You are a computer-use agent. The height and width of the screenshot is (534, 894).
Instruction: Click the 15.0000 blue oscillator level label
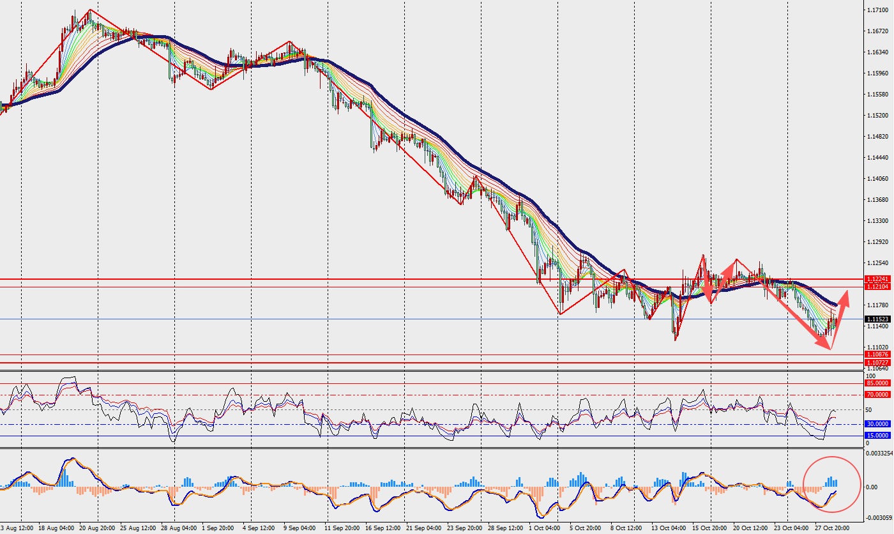coord(877,435)
